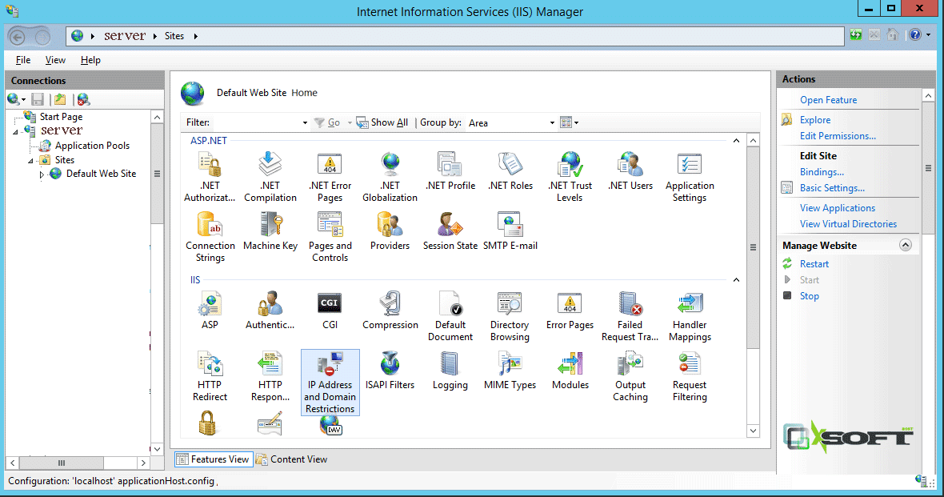
Task: Select the SMTP E-mail icon
Action: [510, 232]
